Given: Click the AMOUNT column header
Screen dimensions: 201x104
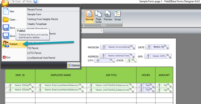Looking at the screenshot, I should tap(164, 75).
